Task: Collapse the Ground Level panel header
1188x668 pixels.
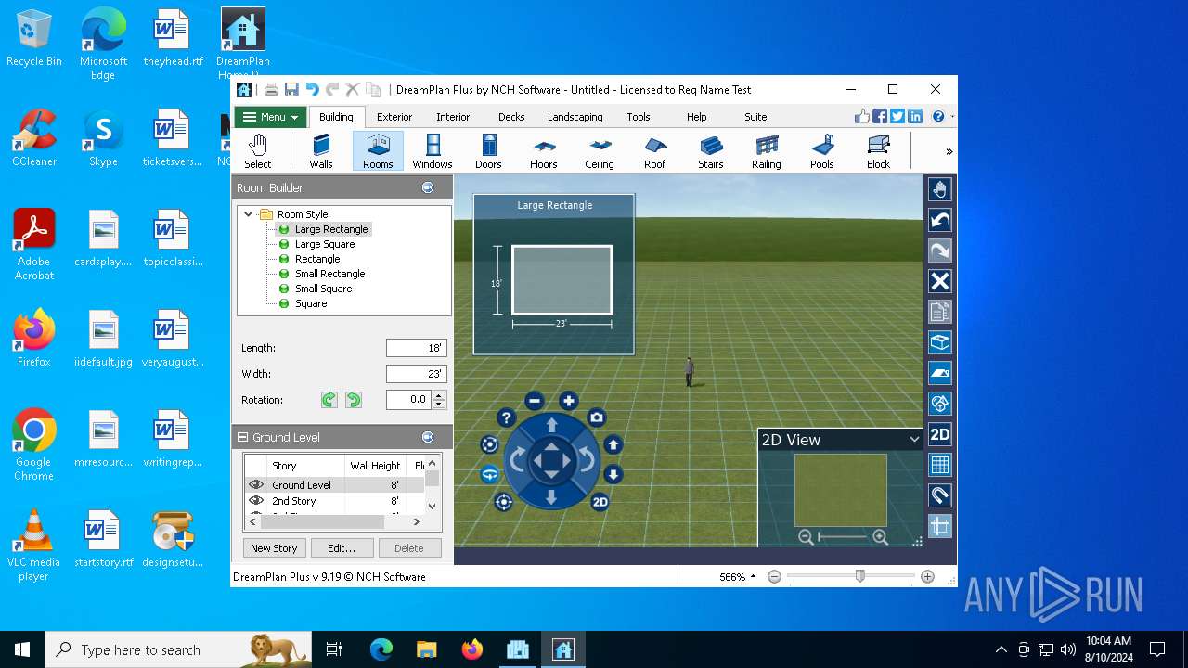Action: (243, 437)
